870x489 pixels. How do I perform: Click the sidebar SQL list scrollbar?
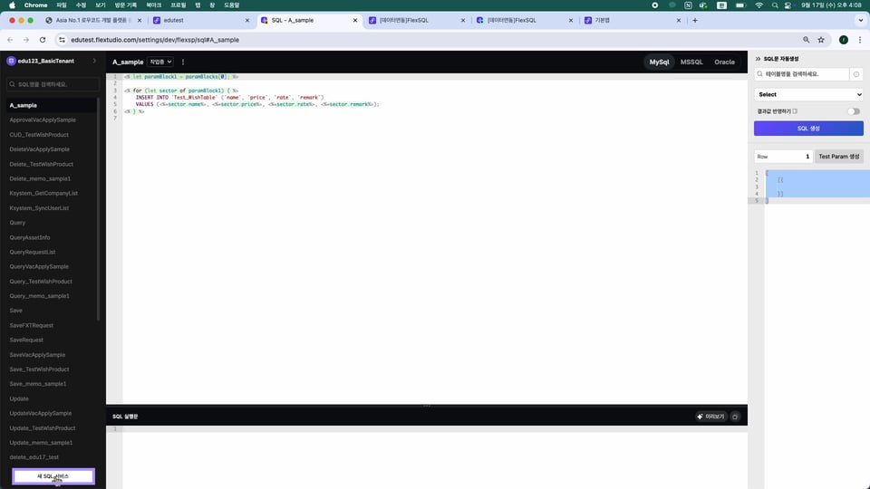pyautogui.click(x=98, y=209)
